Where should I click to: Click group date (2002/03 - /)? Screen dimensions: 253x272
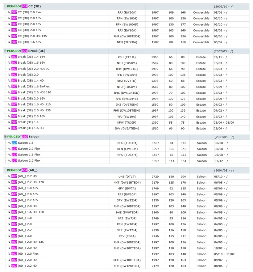(223, 51)
